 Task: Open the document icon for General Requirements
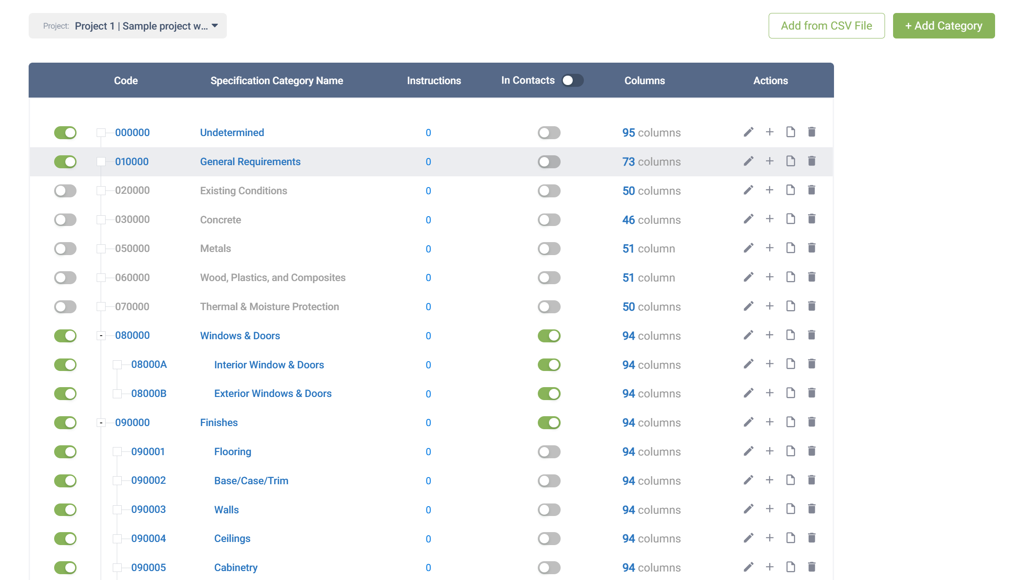click(790, 161)
